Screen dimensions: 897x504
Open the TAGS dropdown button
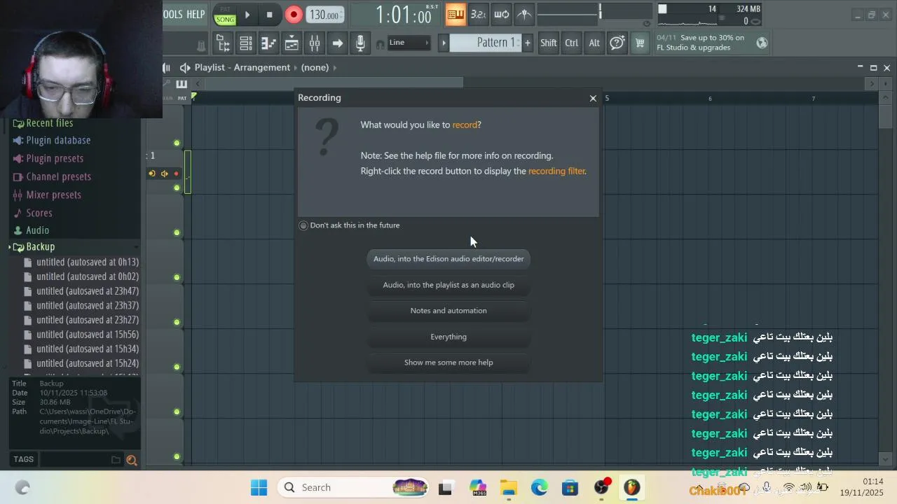coord(23,459)
